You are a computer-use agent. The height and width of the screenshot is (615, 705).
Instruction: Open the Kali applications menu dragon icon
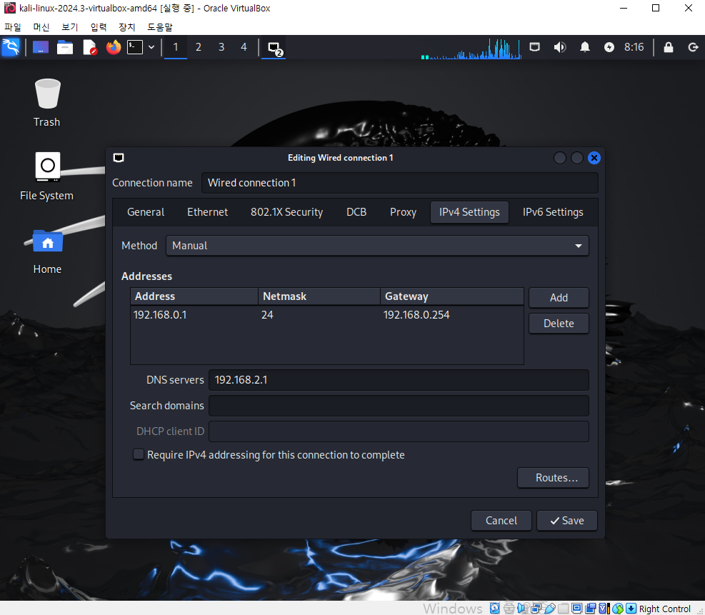click(x=10, y=46)
